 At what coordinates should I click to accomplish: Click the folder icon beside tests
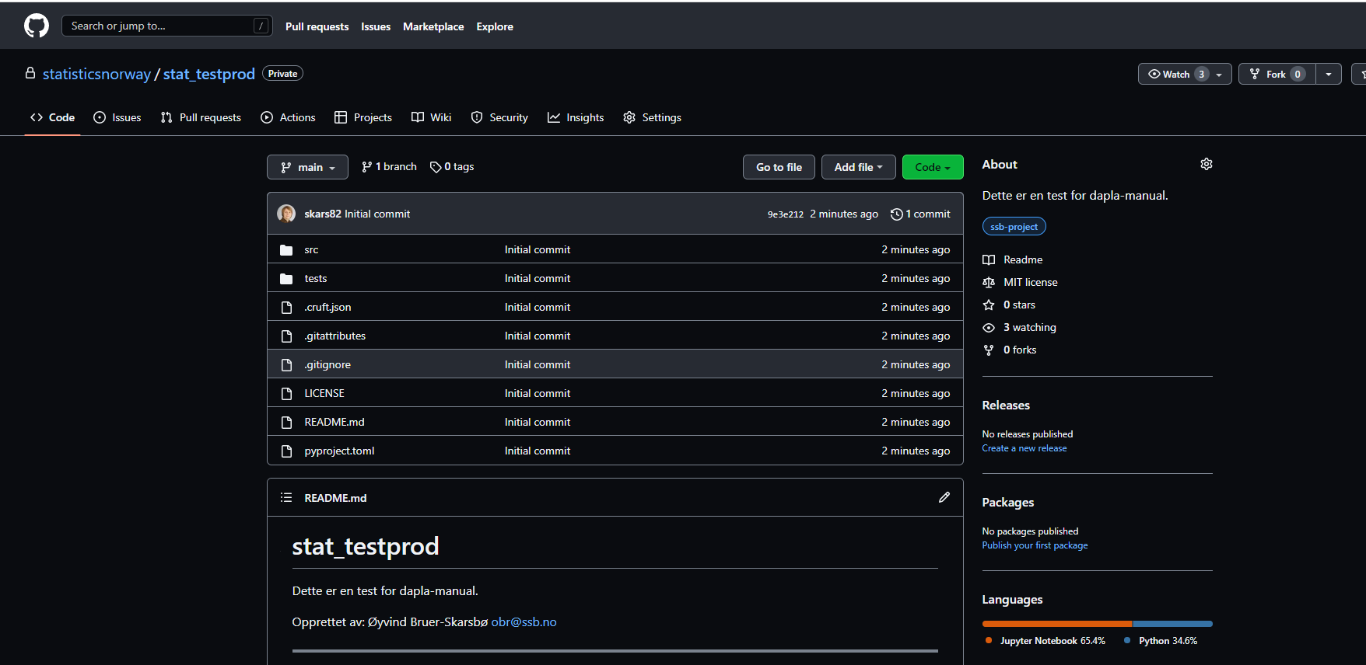pos(286,279)
